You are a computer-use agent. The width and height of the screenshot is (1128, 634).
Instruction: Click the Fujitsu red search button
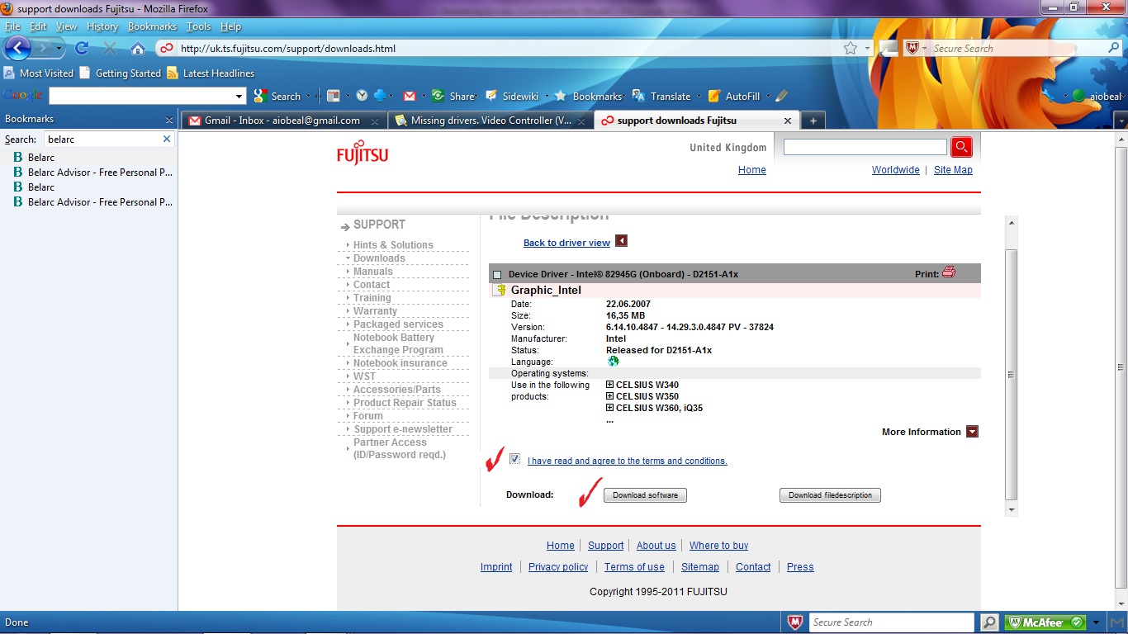[961, 147]
